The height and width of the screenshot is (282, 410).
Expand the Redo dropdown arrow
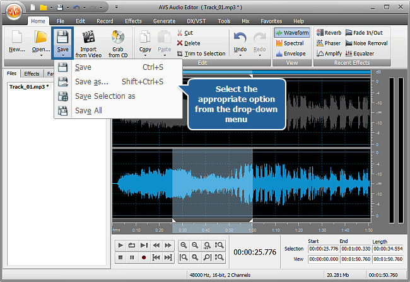click(260, 55)
